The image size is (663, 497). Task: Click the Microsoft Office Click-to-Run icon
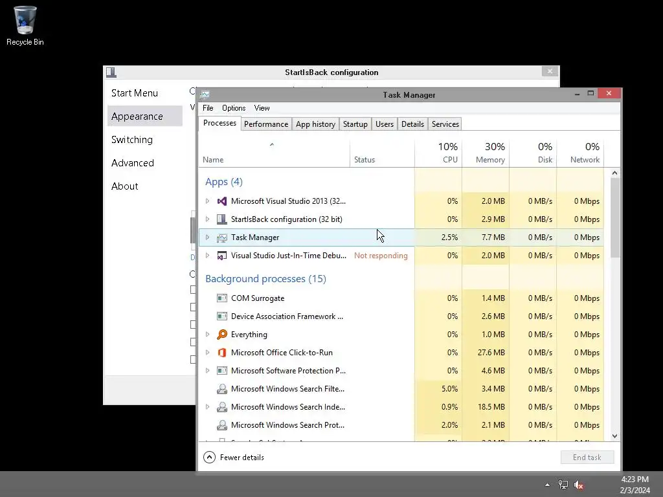(222, 353)
